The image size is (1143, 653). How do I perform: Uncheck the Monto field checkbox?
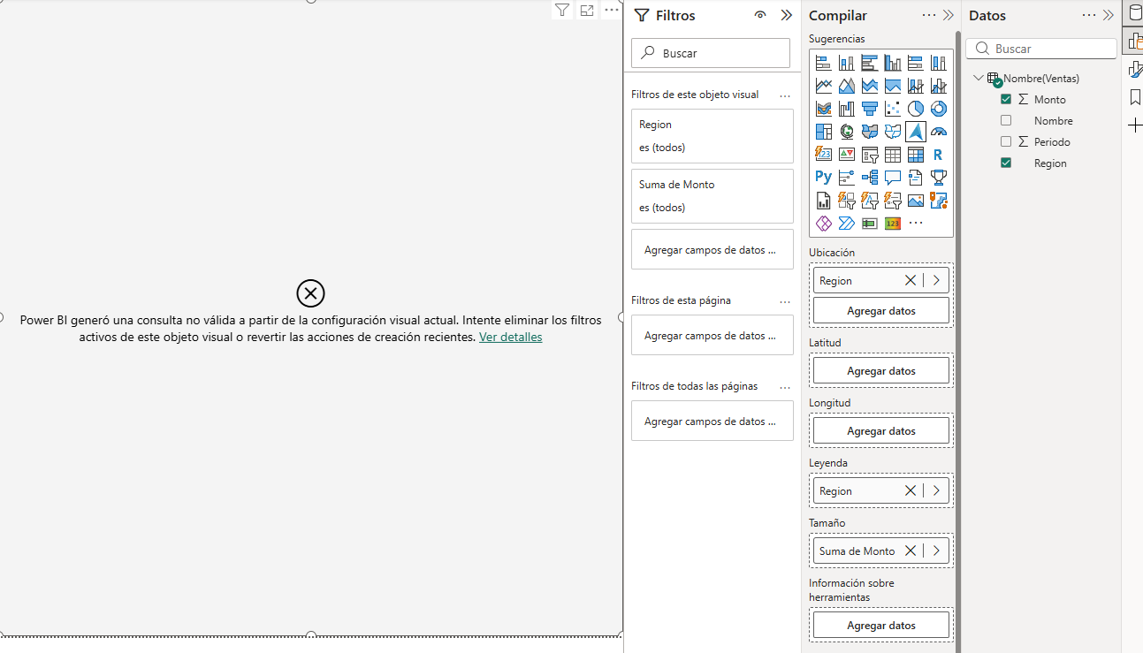point(1006,99)
